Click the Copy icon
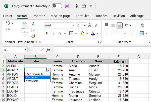Image resolution: width=151 pixels, height=102 pixels. pos(33,30)
